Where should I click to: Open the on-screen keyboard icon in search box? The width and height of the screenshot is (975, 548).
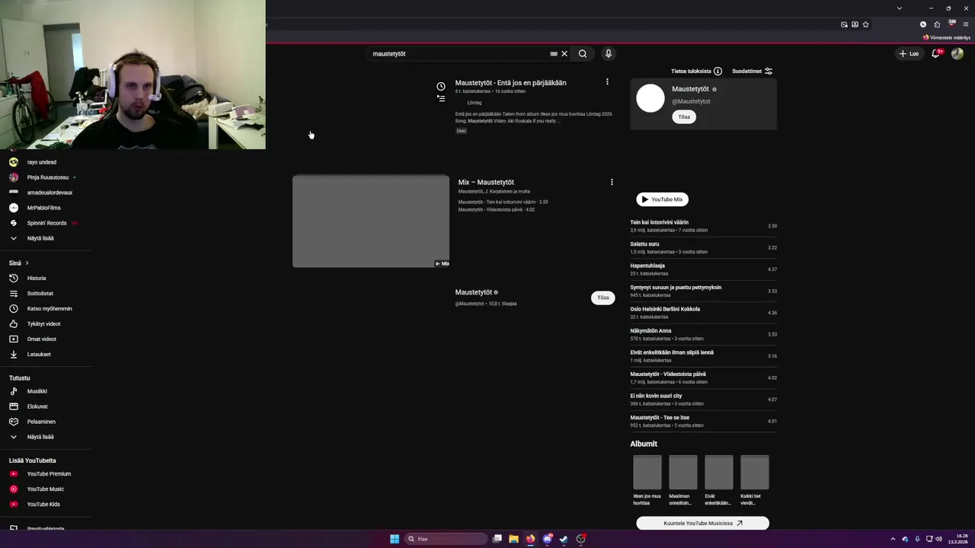pyautogui.click(x=554, y=54)
